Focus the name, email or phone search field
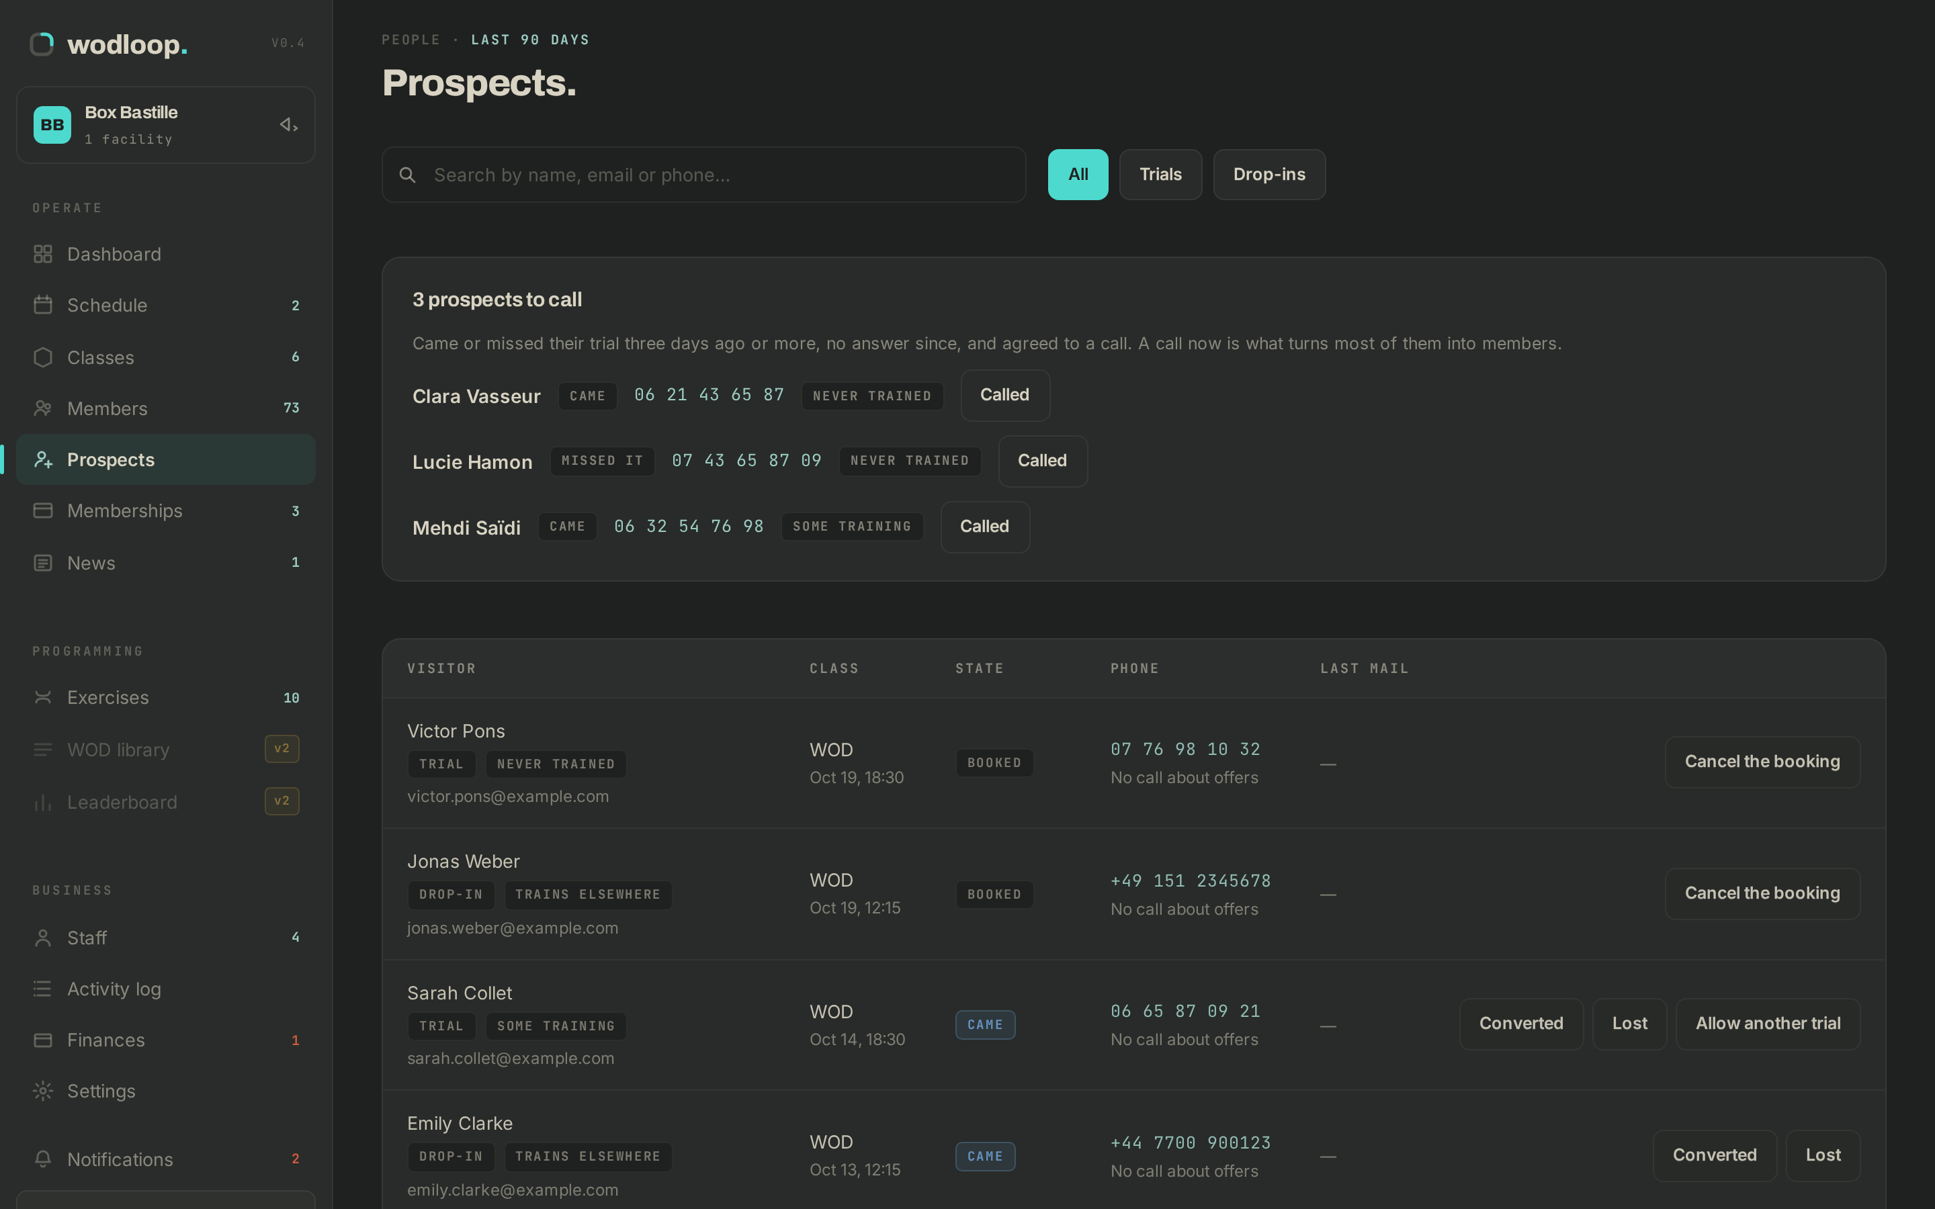This screenshot has width=1935, height=1209. tap(703, 175)
